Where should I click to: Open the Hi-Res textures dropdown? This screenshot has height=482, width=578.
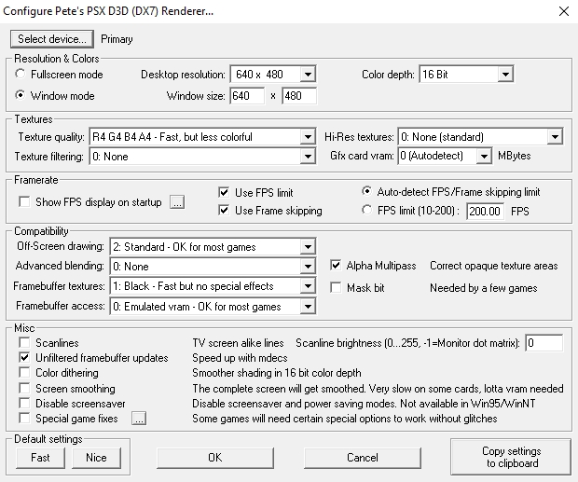[480, 137]
